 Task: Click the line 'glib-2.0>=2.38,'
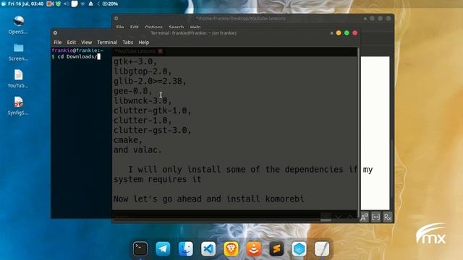point(150,81)
